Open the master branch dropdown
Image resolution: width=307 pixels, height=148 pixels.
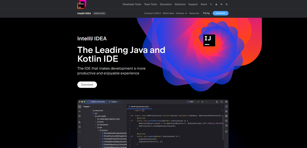[x=114, y=102]
